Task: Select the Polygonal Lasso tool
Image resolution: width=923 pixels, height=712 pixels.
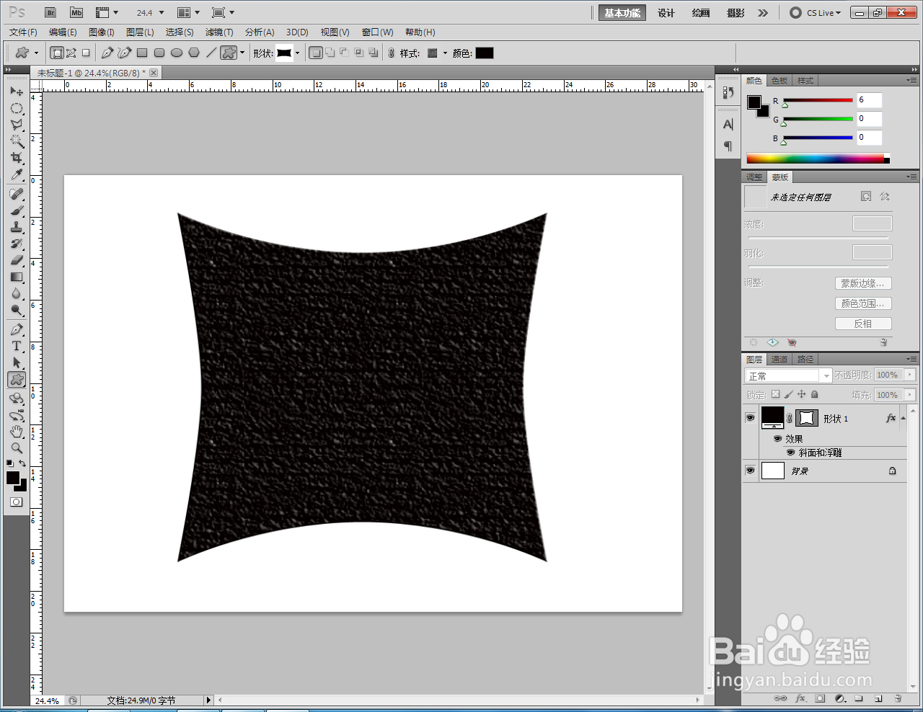Action: (17, 125)
